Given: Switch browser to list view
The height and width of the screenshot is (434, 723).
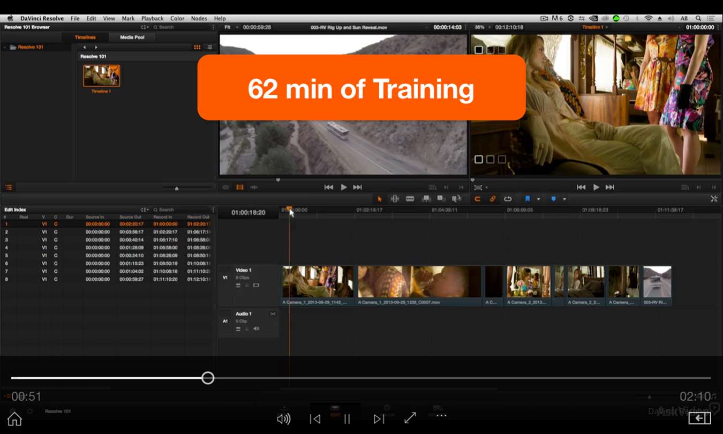Looking at the screenshot, I should coord(209,47).
